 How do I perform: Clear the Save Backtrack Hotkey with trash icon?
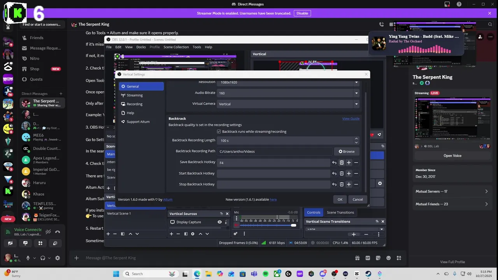[x=342, y=163]
